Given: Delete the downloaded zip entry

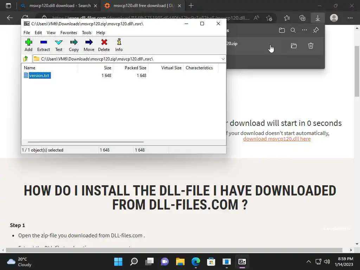Looking at the screenshot, I should 311,46.
